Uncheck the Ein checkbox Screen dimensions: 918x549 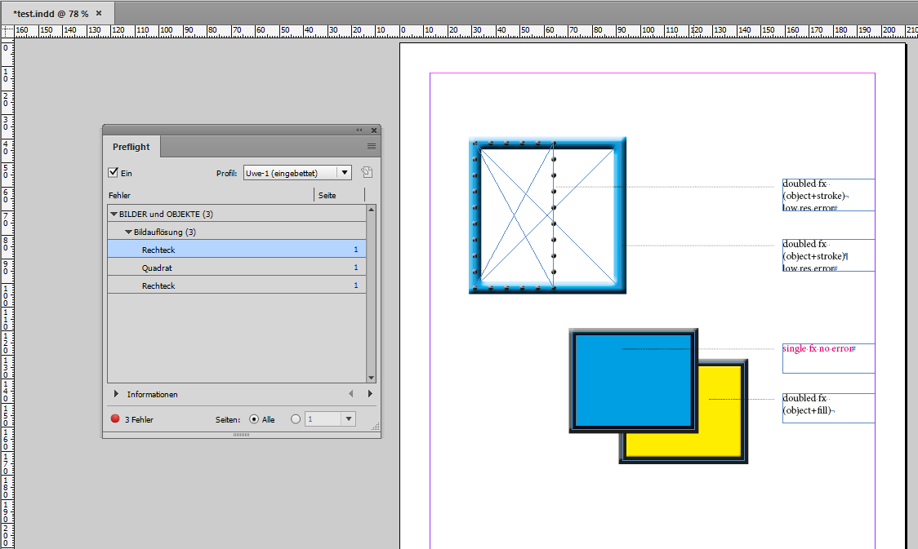[112, 172]
